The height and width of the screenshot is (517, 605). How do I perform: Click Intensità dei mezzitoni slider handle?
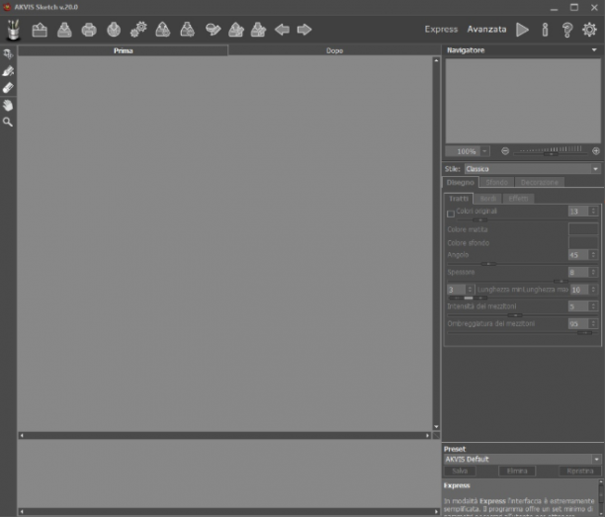[x=515, y=315]
